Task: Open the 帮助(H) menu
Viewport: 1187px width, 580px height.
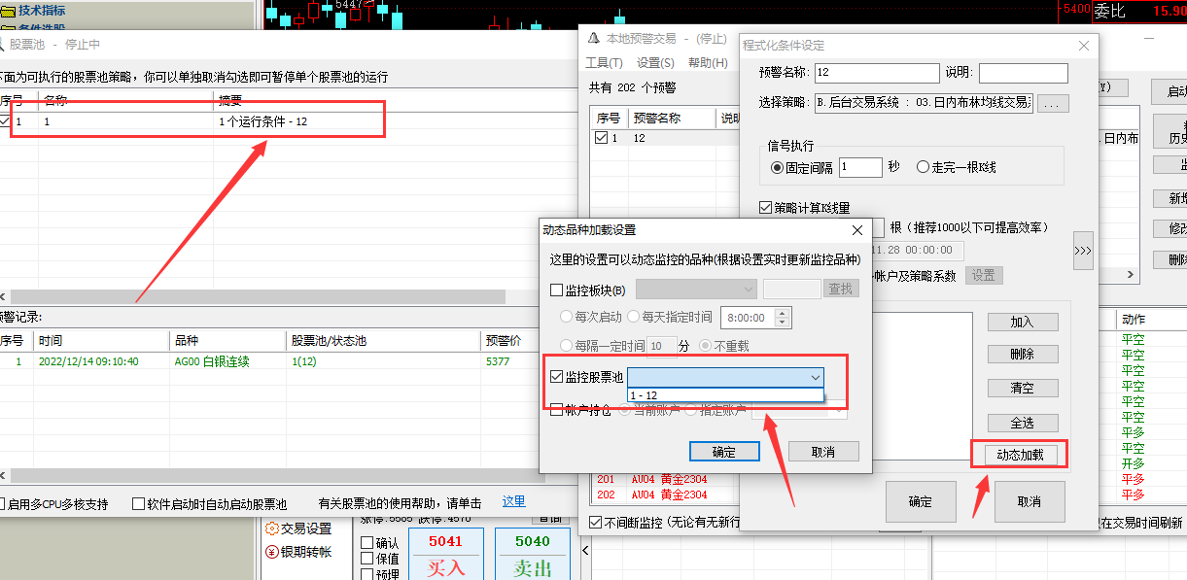Action: click(x=707, y=63)
